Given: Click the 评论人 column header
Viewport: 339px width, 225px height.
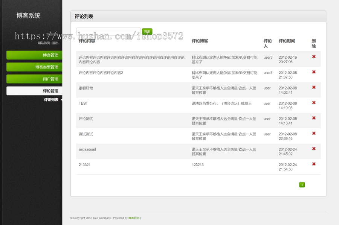Looking at the screenshot, I should tap(268, 43).
